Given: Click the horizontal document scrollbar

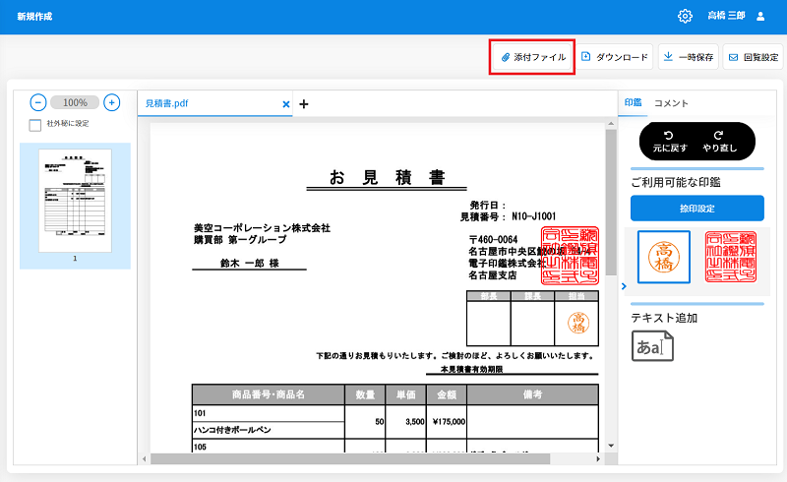Looking at the screenshot, I should point(350,459).
